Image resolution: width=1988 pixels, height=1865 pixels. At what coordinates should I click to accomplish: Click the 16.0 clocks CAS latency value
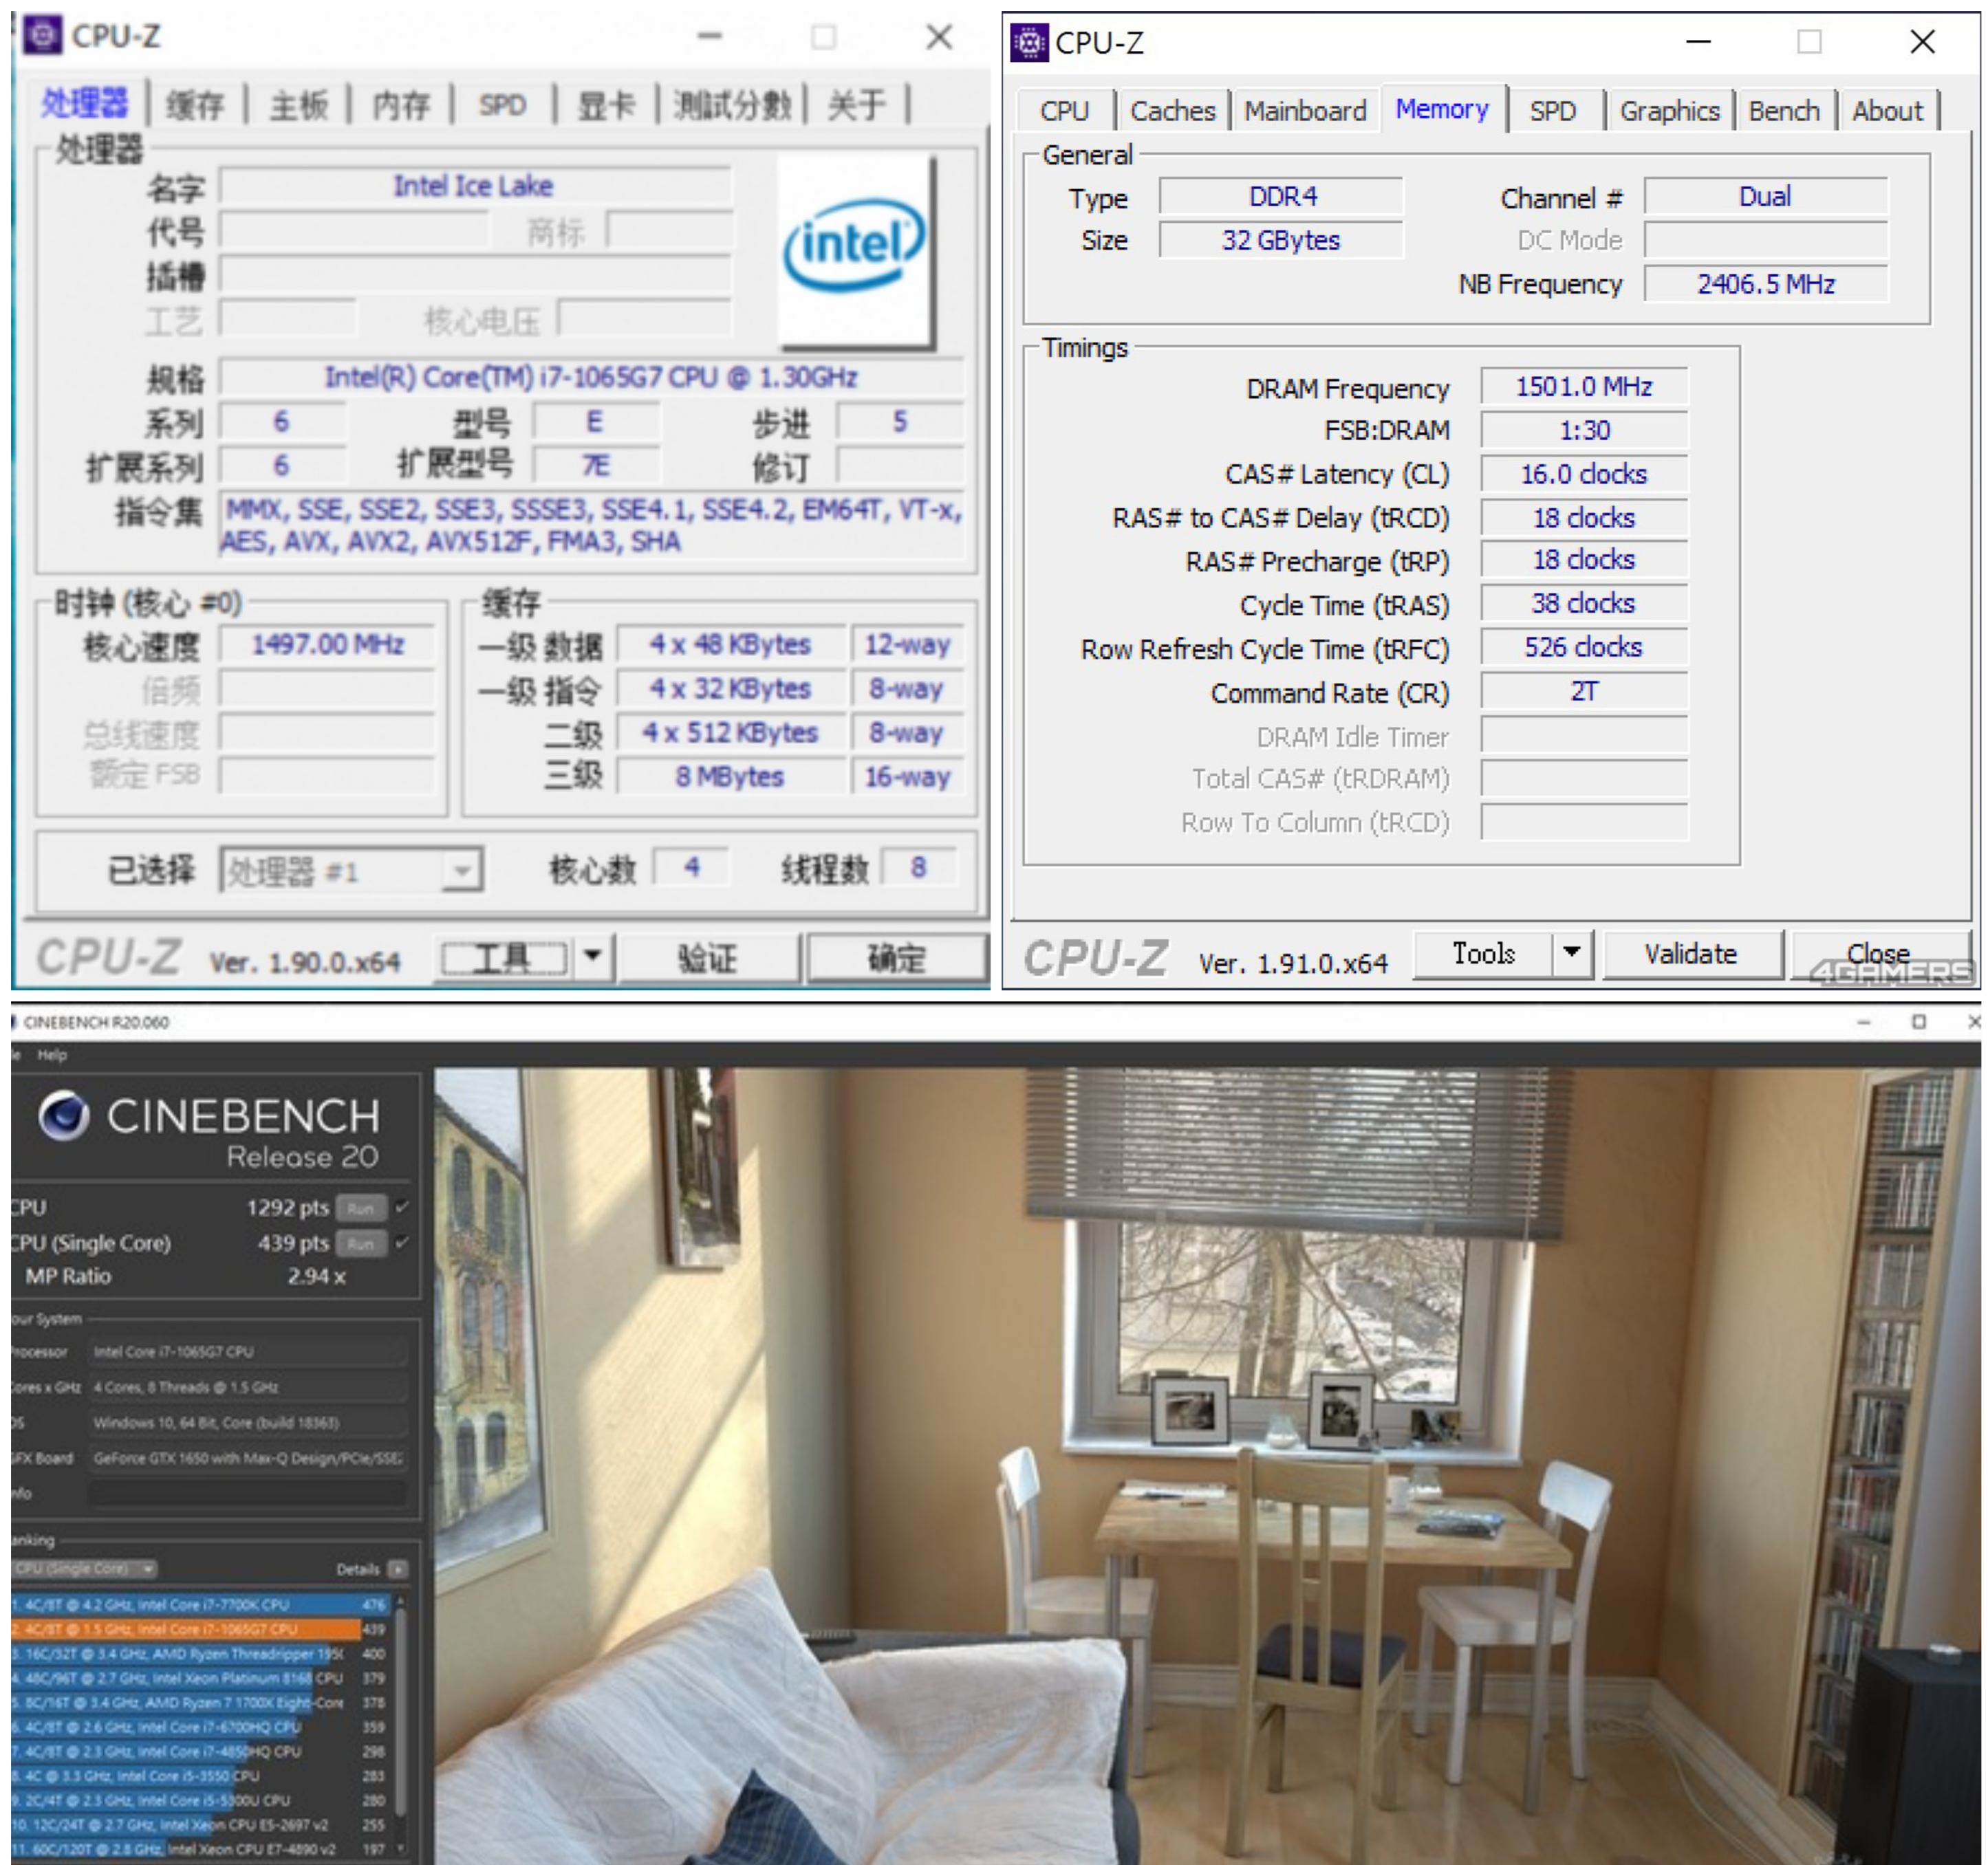tap(1584, 474)
